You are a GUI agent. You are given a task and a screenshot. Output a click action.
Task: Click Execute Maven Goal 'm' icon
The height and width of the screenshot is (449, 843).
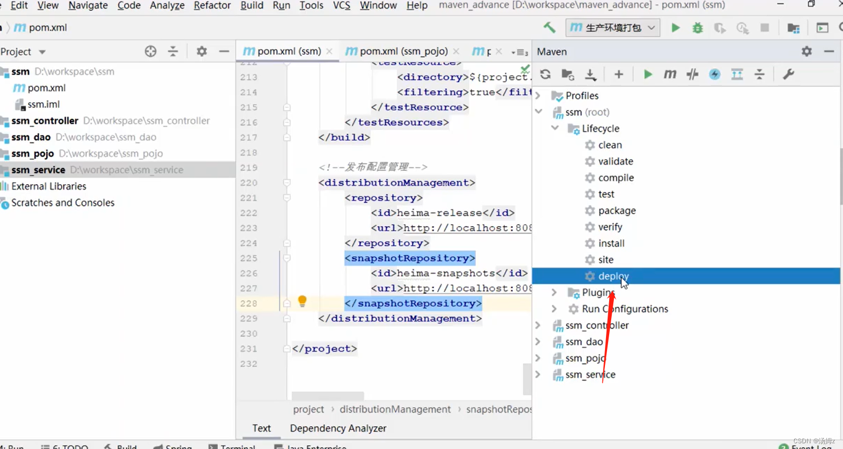tap(670, 75)
